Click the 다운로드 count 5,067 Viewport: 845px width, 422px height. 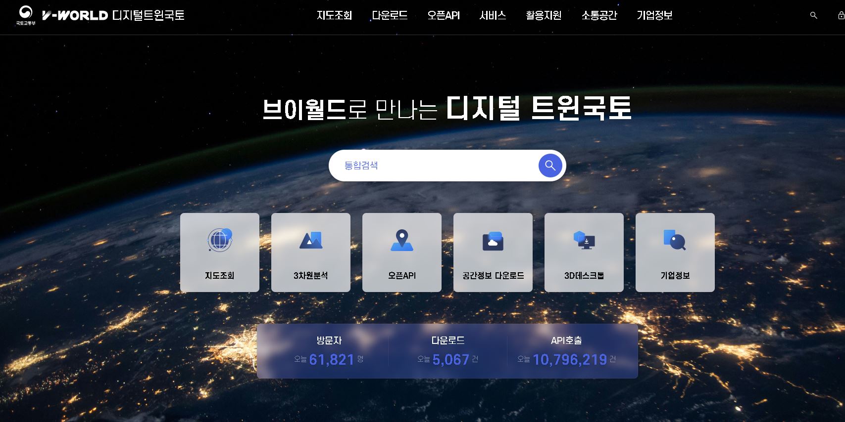(x=450, y=359)
